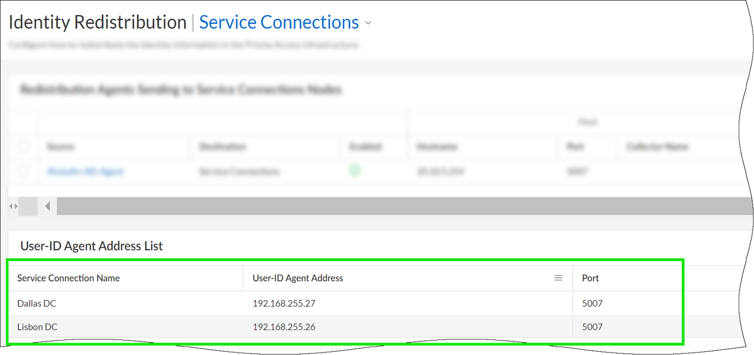Click the left scroll arrow of the table

tap(48, 206)
